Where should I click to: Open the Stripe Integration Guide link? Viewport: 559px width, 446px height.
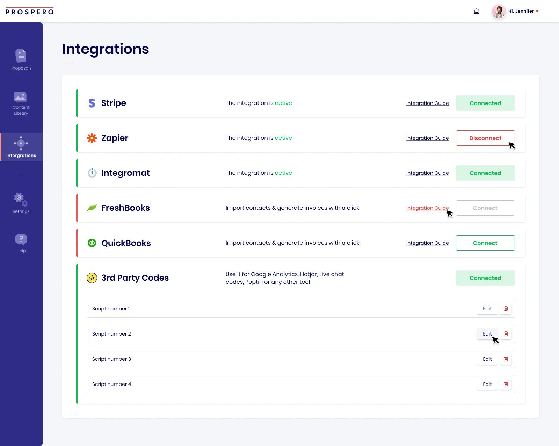point(427,103)
